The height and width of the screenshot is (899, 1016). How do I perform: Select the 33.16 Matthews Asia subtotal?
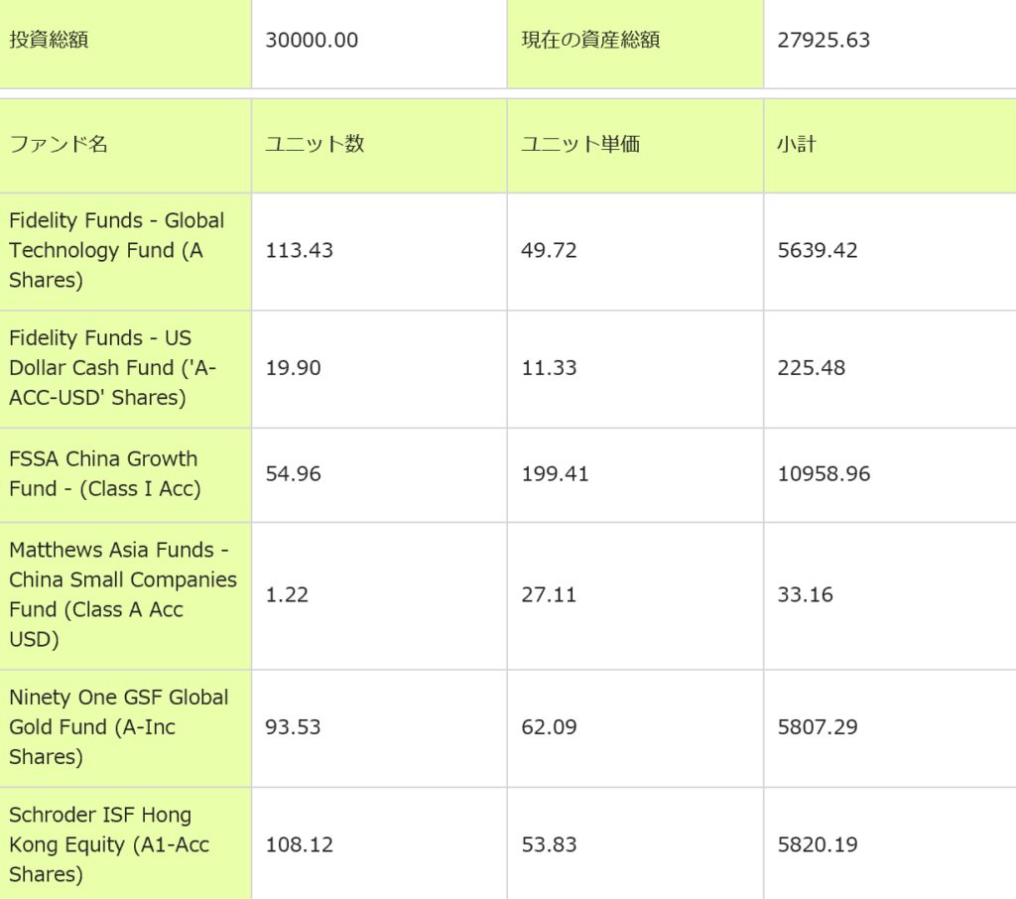tap(806, 594)
